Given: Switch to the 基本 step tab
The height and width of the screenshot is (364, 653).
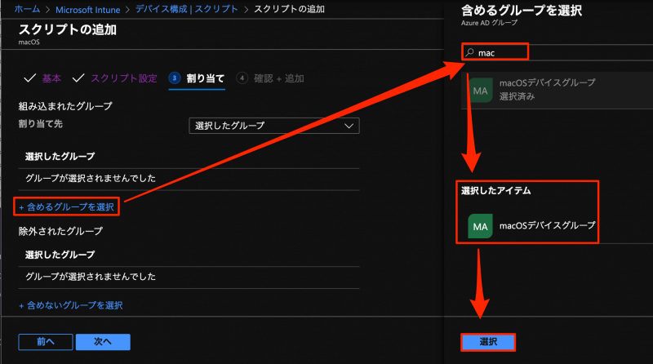Looking at the screenshot, I should pos(51,78).
